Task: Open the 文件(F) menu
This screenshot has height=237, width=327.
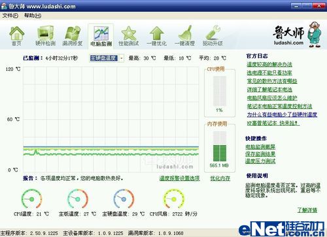Action: pos(10,16)
